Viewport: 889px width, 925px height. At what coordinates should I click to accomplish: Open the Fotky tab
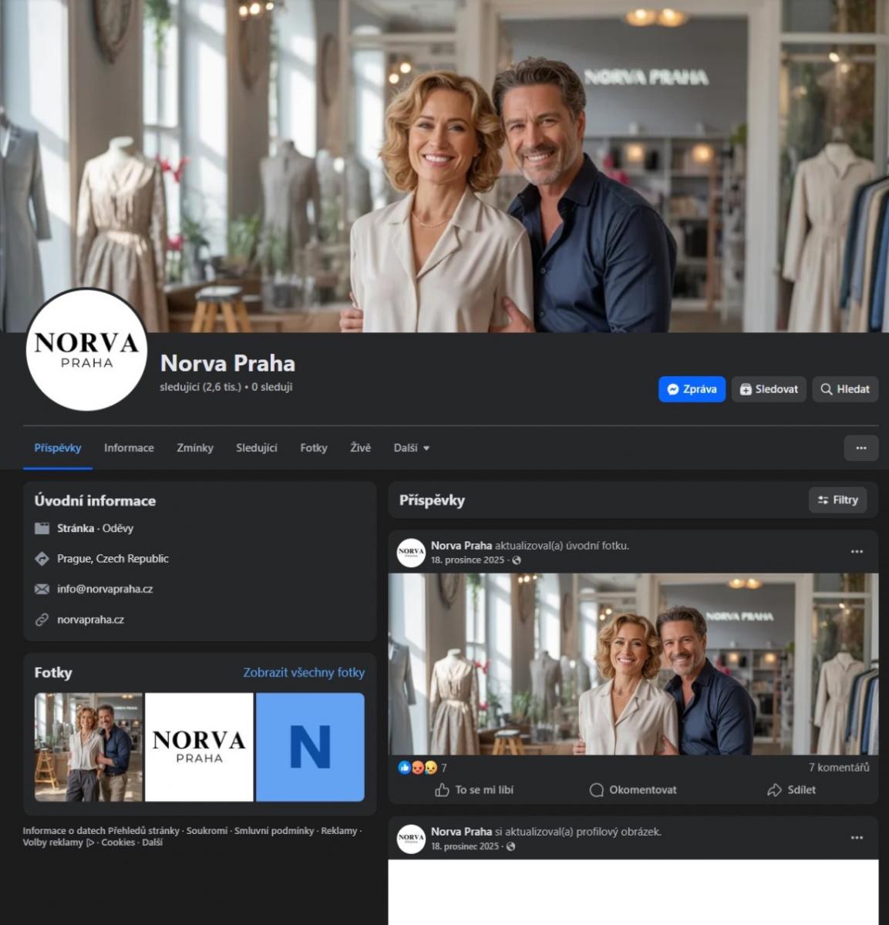coord(314,448)
